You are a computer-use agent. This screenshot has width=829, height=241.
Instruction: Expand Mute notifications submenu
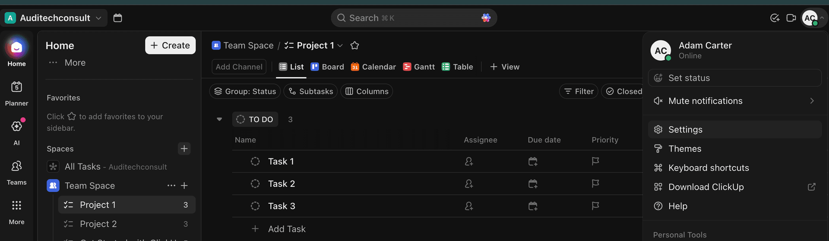[x=735, y=101]
